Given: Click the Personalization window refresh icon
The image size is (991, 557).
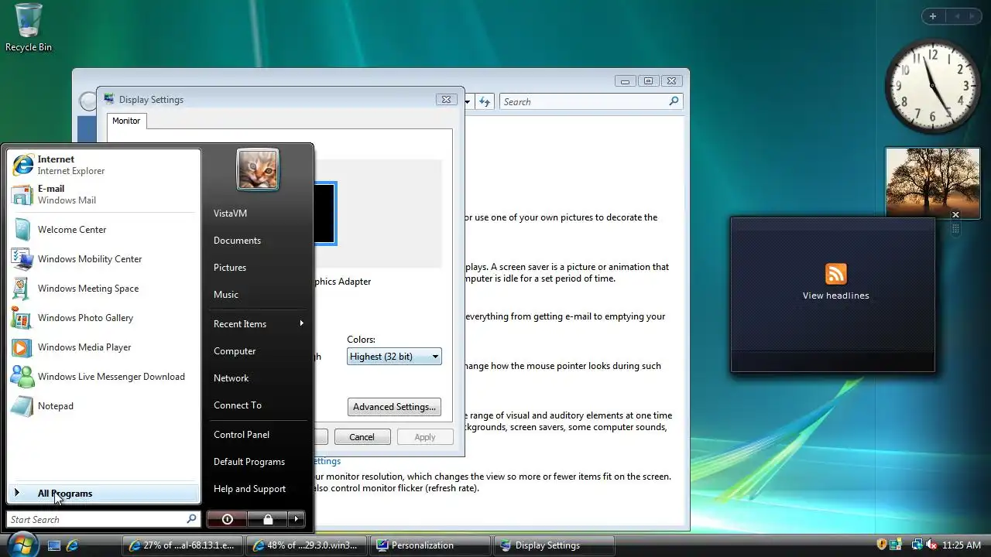Looking at the screenshot, I should click(485, 101).
